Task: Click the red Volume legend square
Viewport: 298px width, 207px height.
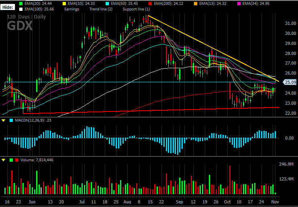Action: pyautogui.click(x=17, y=160)
